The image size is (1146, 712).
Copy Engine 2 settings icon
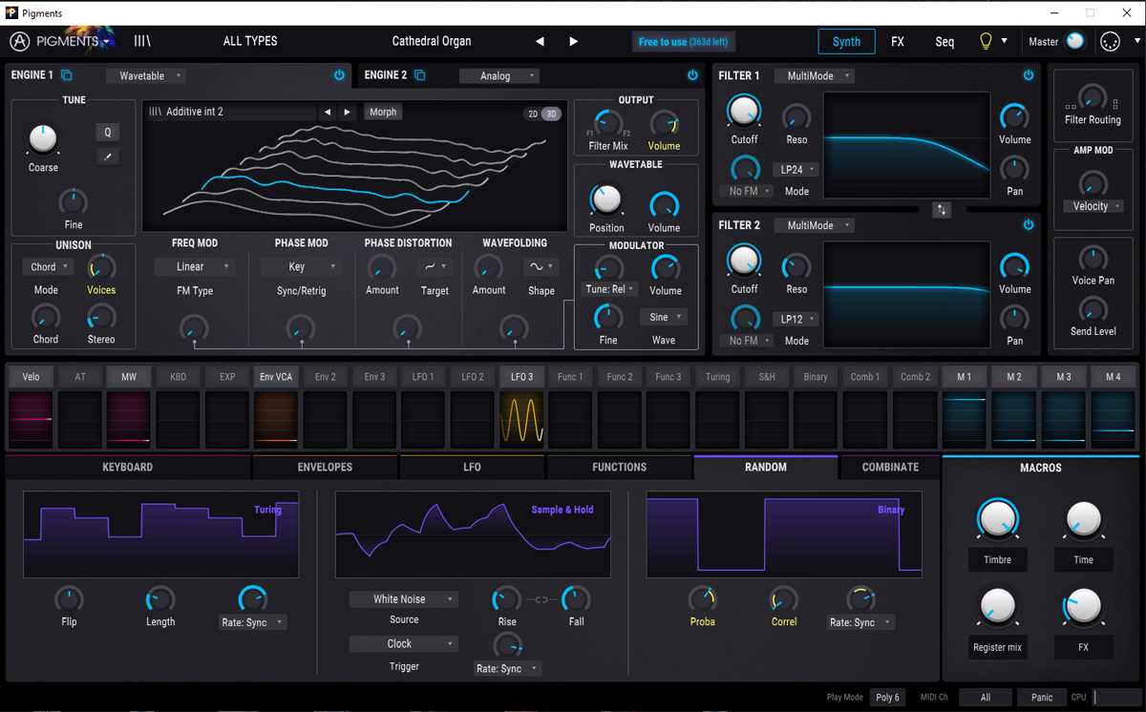tap(420, 75)
